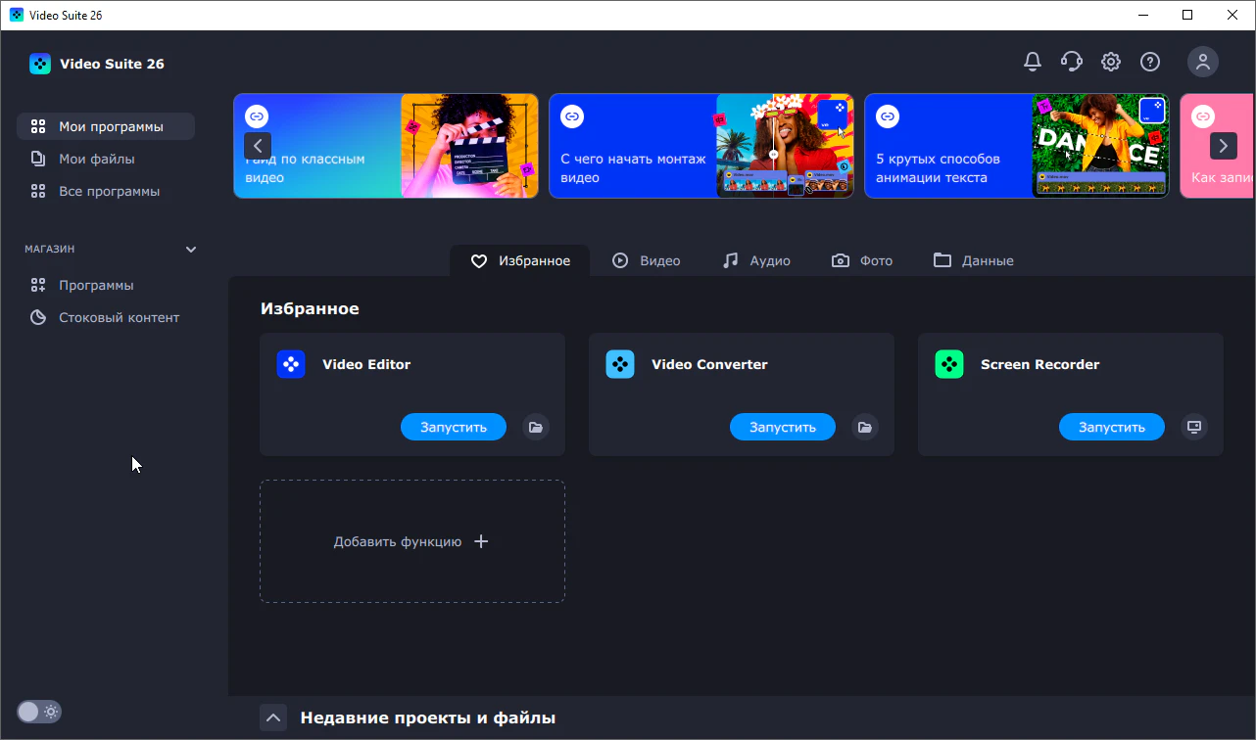The height and width of the screenshot is (740, 1256).
Task: Launch Video Editor with Запустить button
Action: (x=454, y=427)
